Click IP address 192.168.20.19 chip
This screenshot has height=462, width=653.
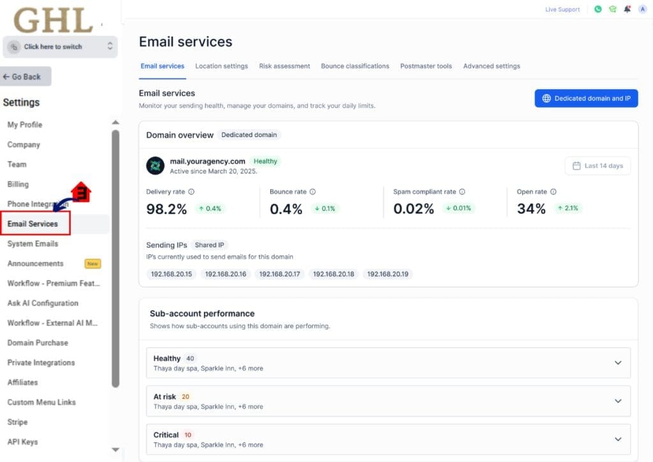tap(388, 274)
